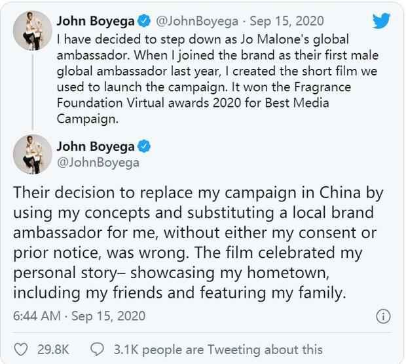Click the Twitter bird logo

381,21
